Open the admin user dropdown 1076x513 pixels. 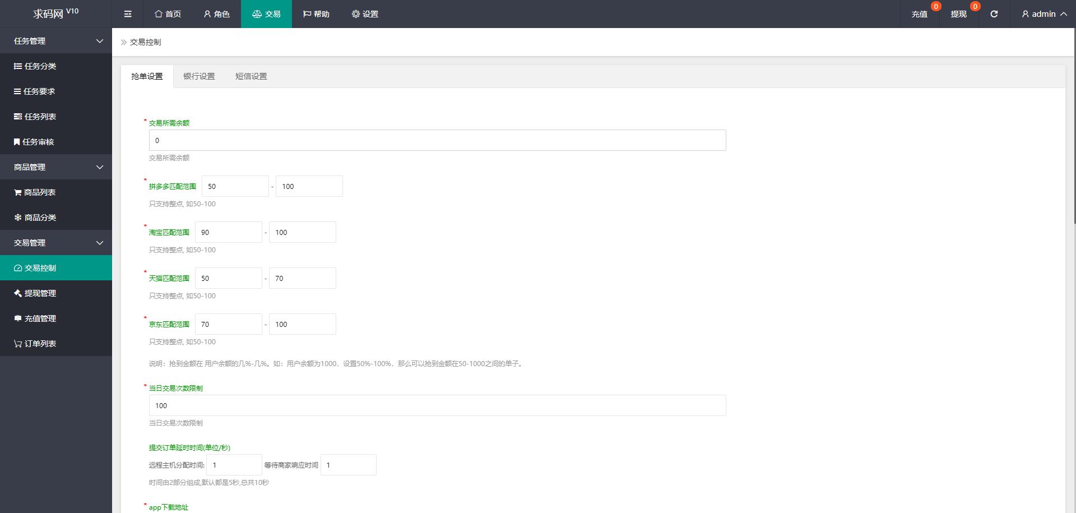pyautogui.click(x=1044, y=14)
